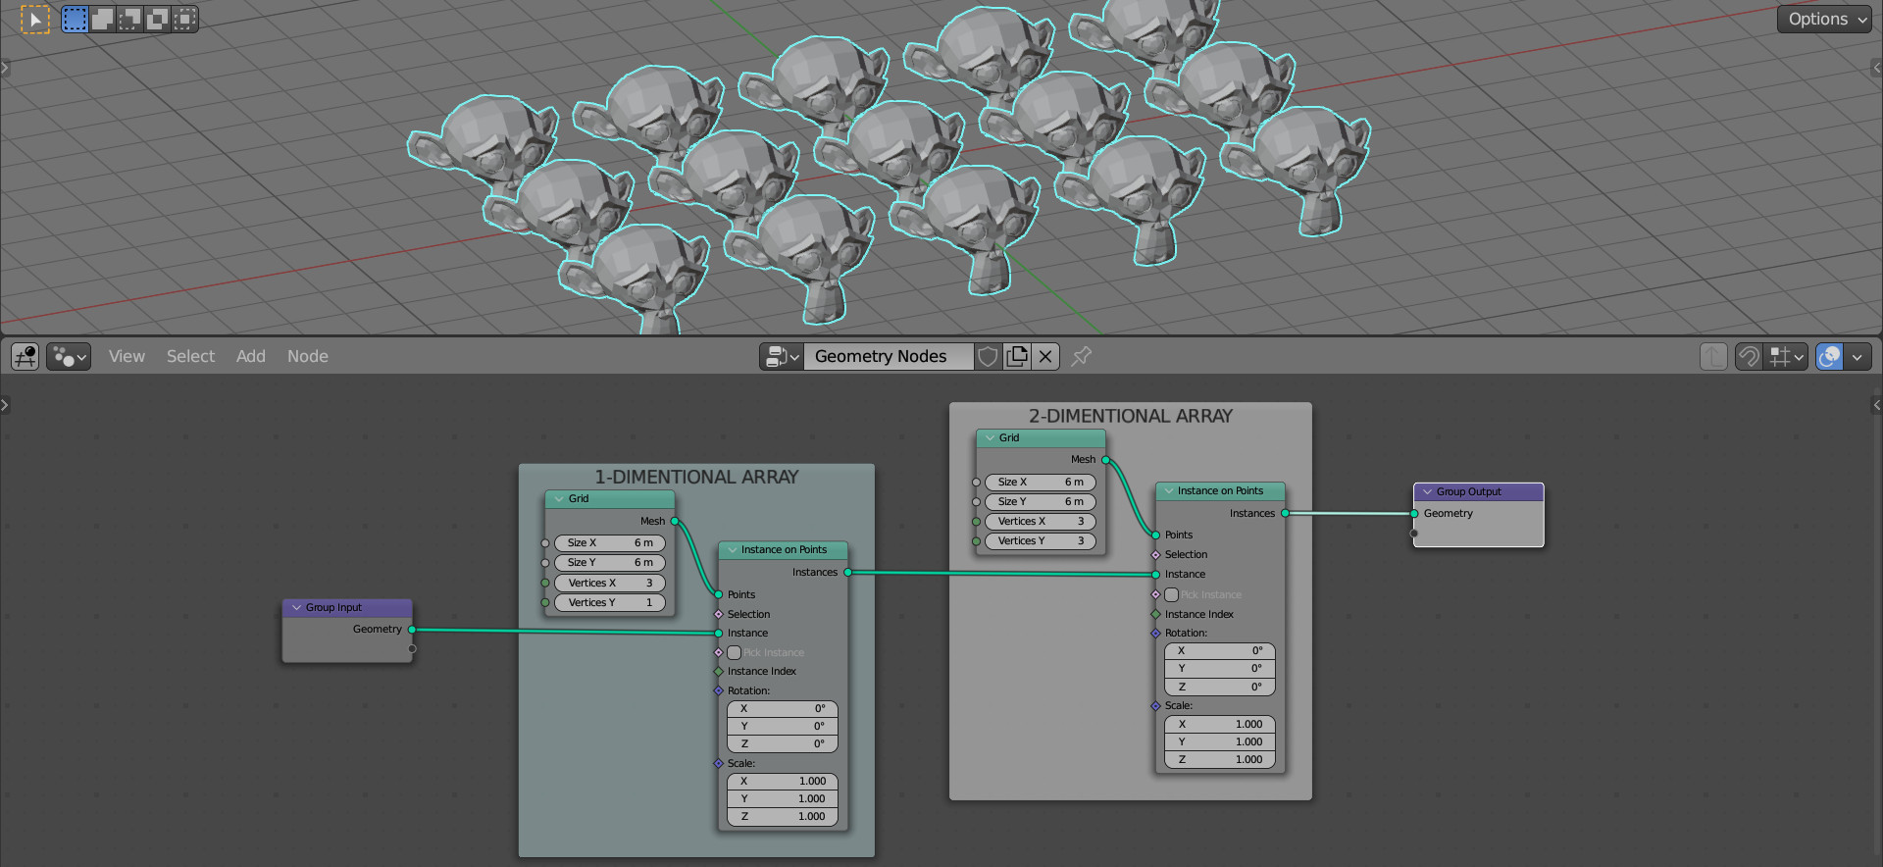Image resolution: width=1883 pixels, height=867 pixels.
Task: Select the Group Output node header
Action: (x=1479, y=492)
